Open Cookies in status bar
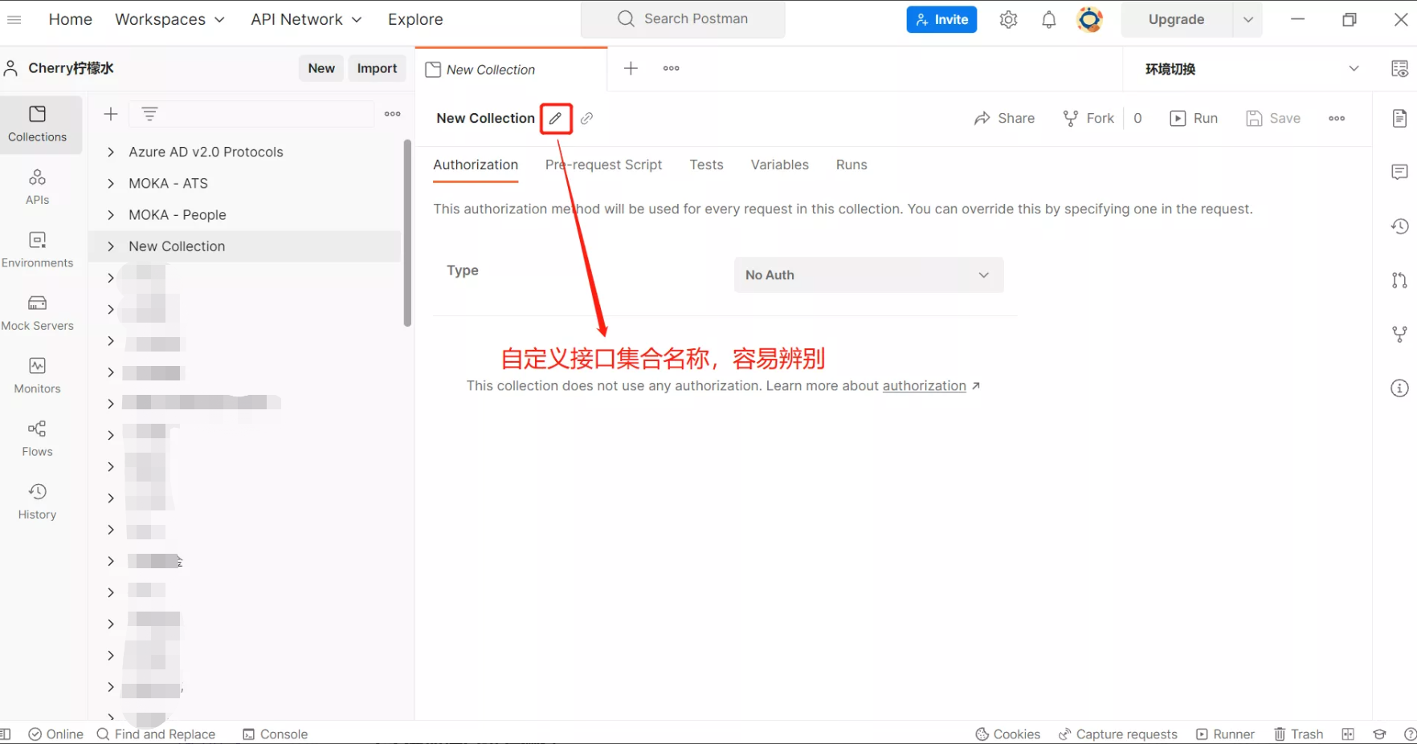 1007,734
